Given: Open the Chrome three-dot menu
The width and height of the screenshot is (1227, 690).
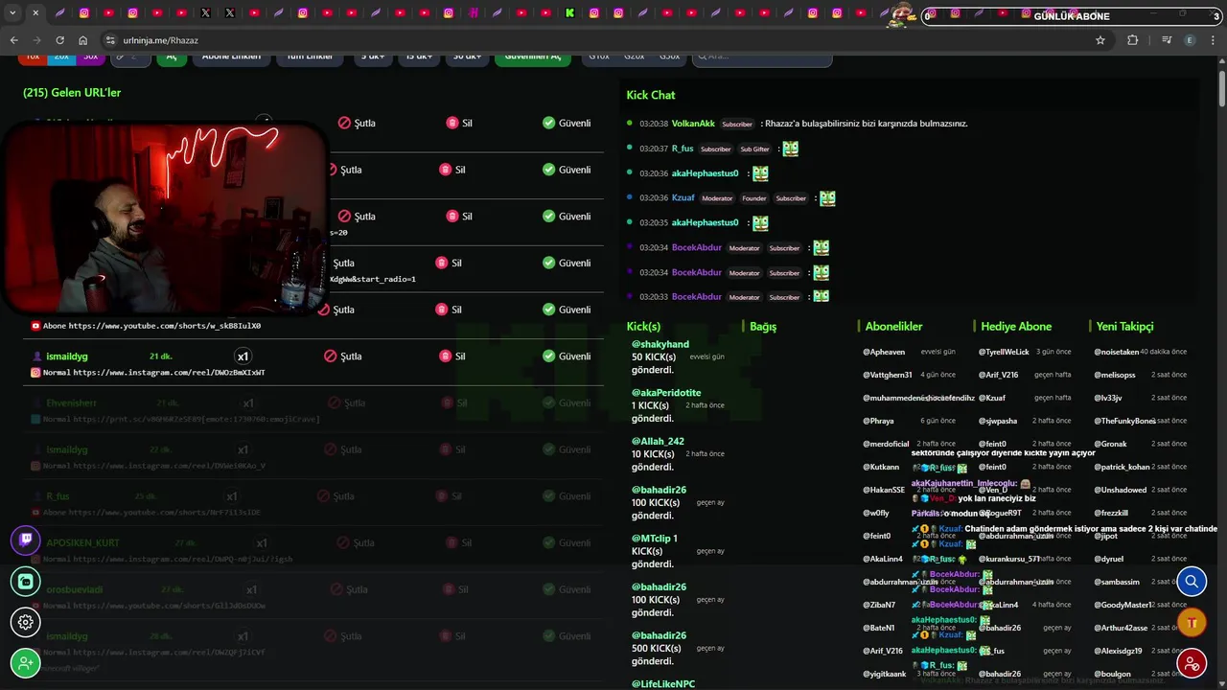Looking at the screenshot, I should coord(1214,40).
